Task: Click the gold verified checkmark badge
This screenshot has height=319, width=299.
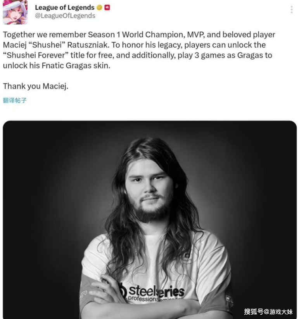Action: 99,7
